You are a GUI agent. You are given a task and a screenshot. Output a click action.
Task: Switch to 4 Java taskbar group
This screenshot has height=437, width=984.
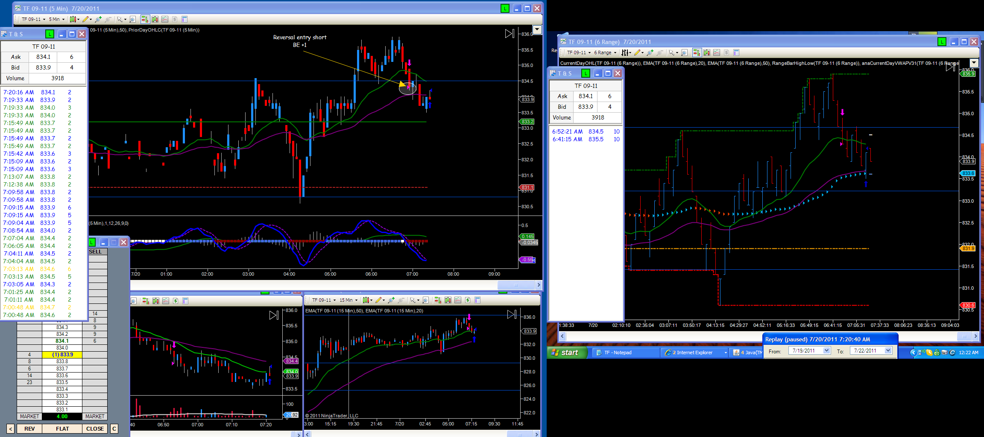747,353
